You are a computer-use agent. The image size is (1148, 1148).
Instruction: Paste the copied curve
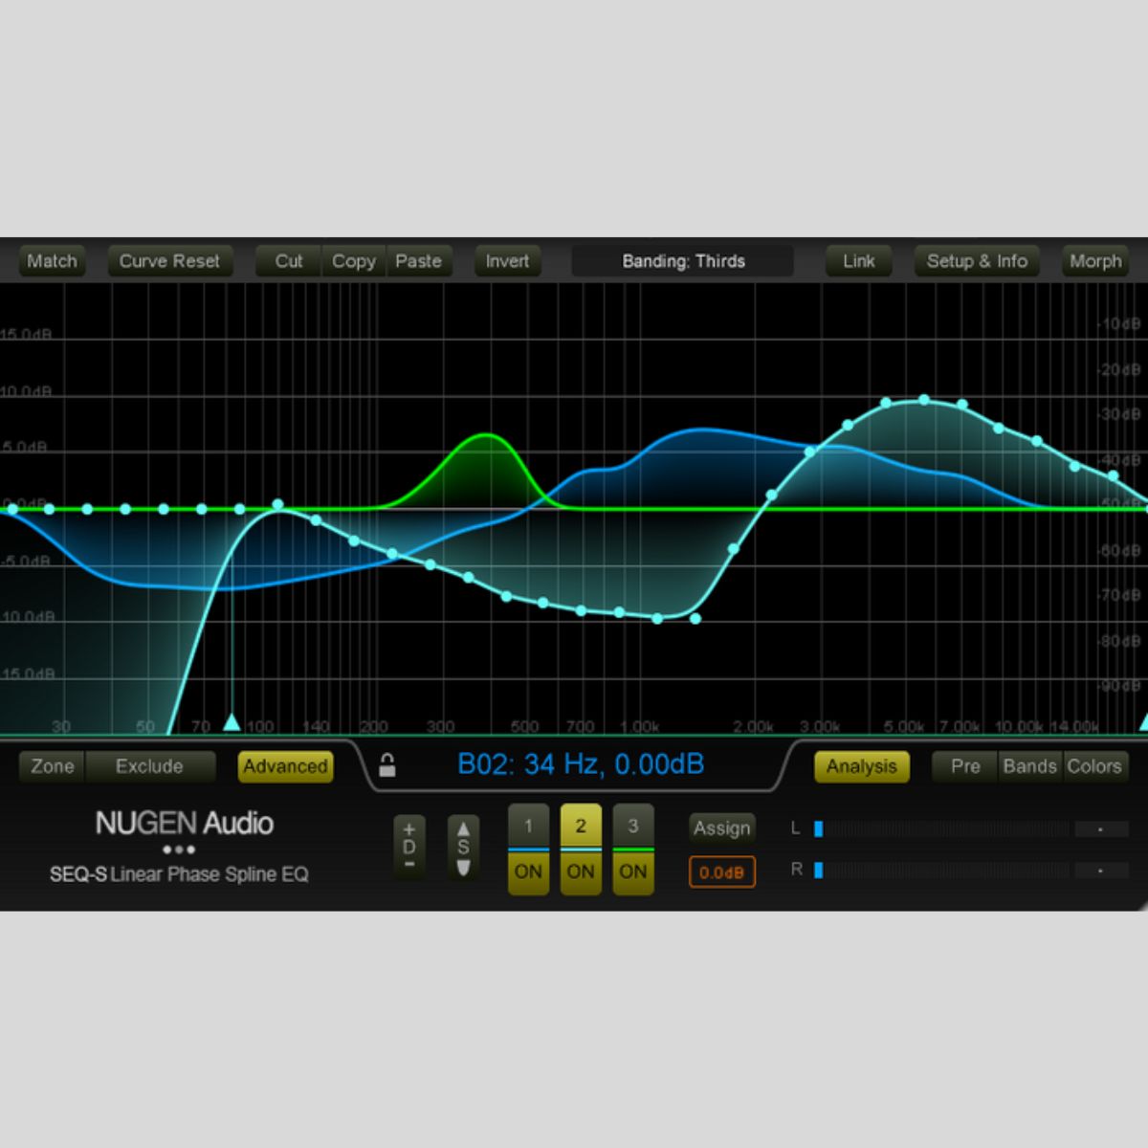pyautogui.click(x=418, y=260)
